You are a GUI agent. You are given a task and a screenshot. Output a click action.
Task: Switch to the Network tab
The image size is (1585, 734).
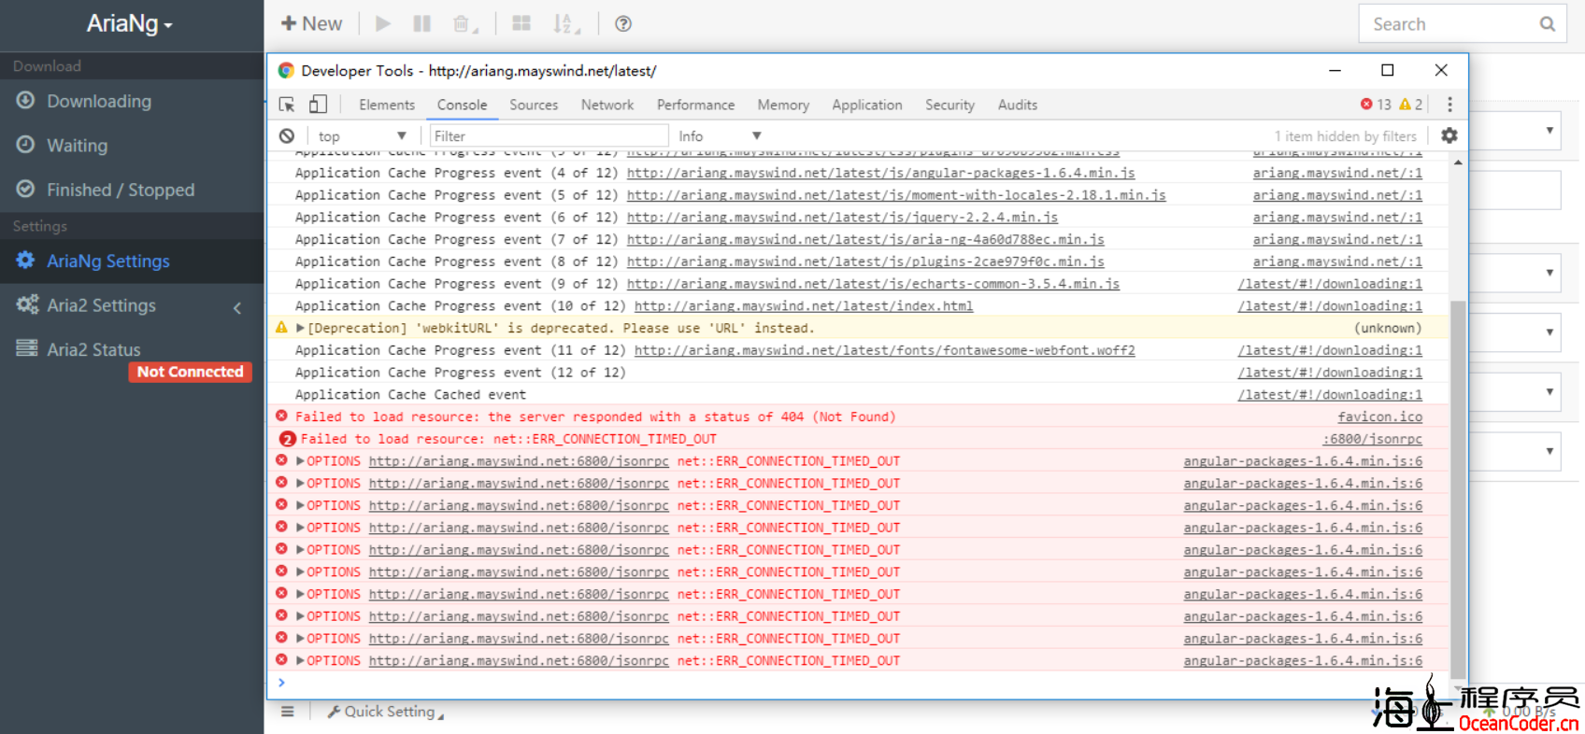(607, 105)
